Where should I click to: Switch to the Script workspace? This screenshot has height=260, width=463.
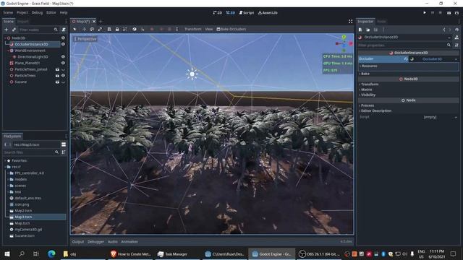pos(247,13)
